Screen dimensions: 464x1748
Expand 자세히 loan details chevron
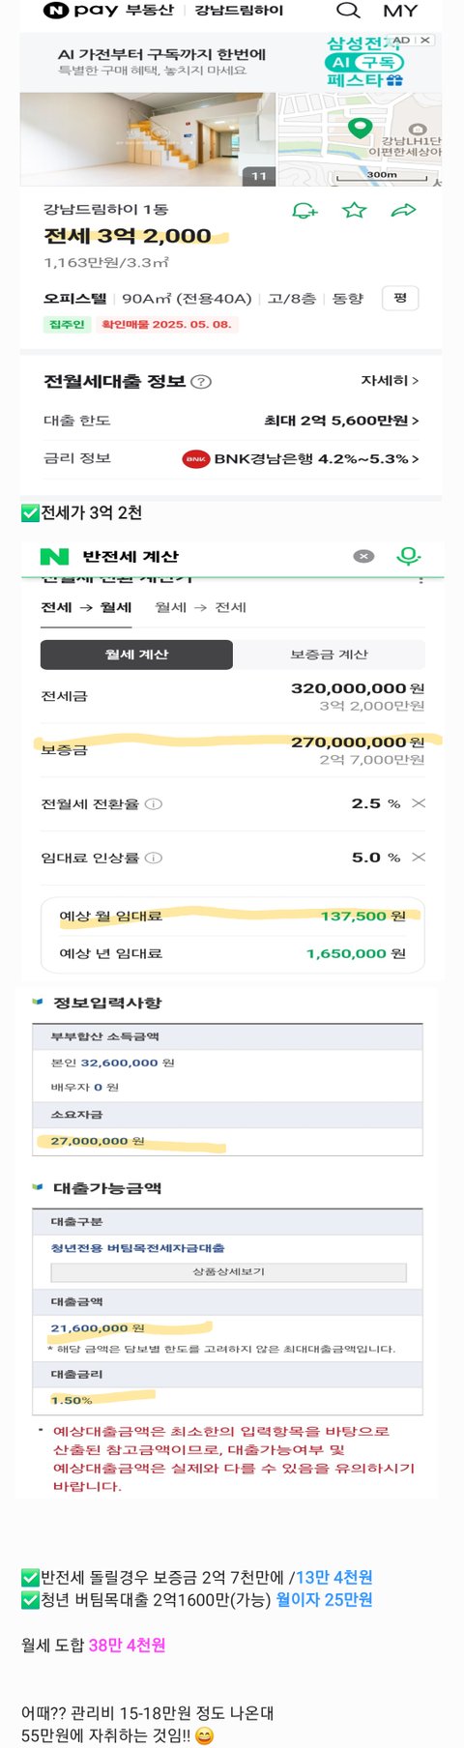(390, 381)
